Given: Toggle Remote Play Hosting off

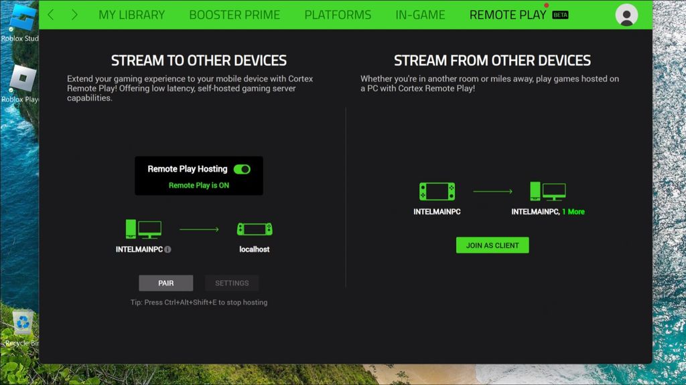Looking at the screenshot, I should [241, 169].
